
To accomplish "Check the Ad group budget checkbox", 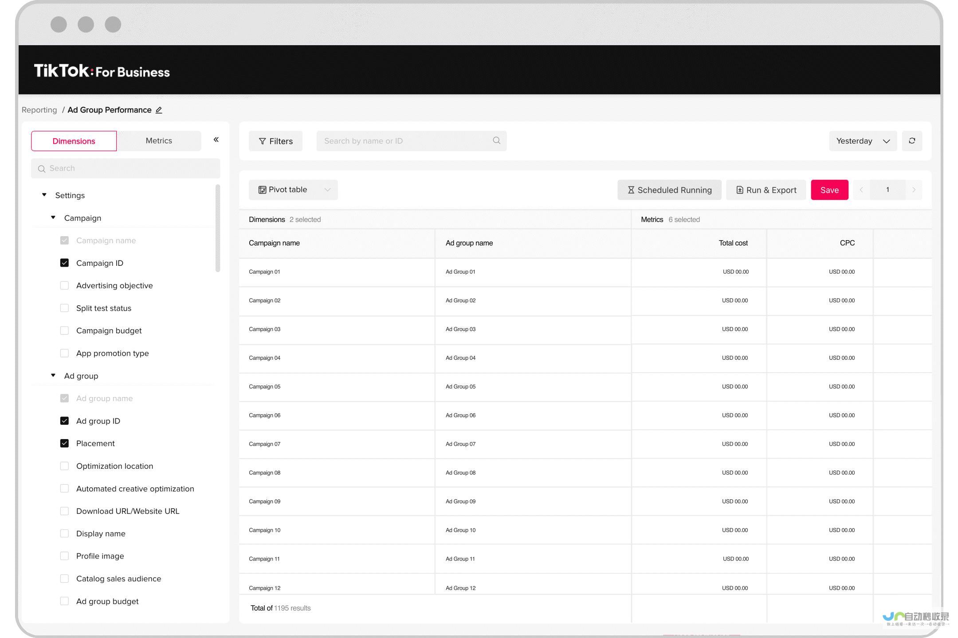I will click(64, 601).
